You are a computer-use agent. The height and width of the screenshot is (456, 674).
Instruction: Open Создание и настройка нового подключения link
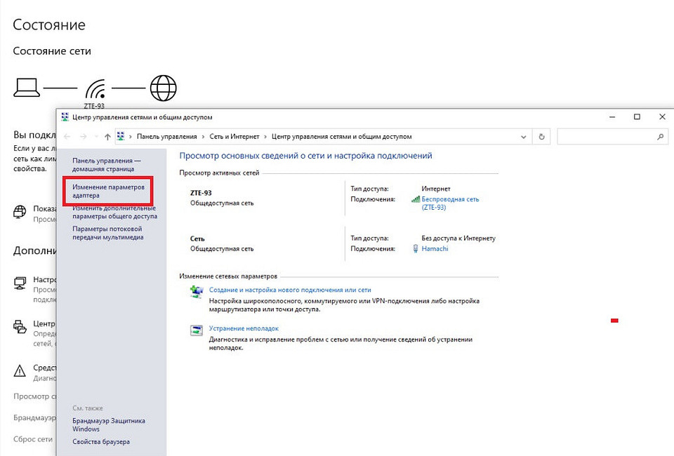pyautogui.click(x=290, y=290)
